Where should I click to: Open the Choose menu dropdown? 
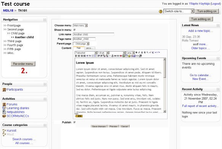click(80, 25)
